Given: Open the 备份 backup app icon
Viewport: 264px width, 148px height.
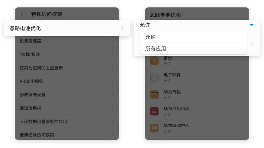Looking at the screenshot, I should pos(154,61).
